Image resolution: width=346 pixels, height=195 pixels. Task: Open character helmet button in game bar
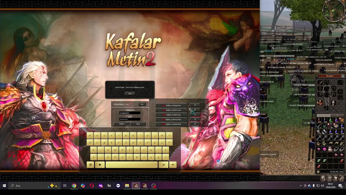[323, 178]
